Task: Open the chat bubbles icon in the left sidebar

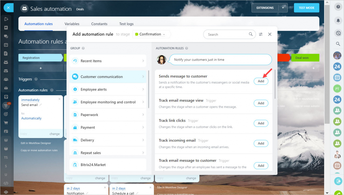Action: [6, 36]
